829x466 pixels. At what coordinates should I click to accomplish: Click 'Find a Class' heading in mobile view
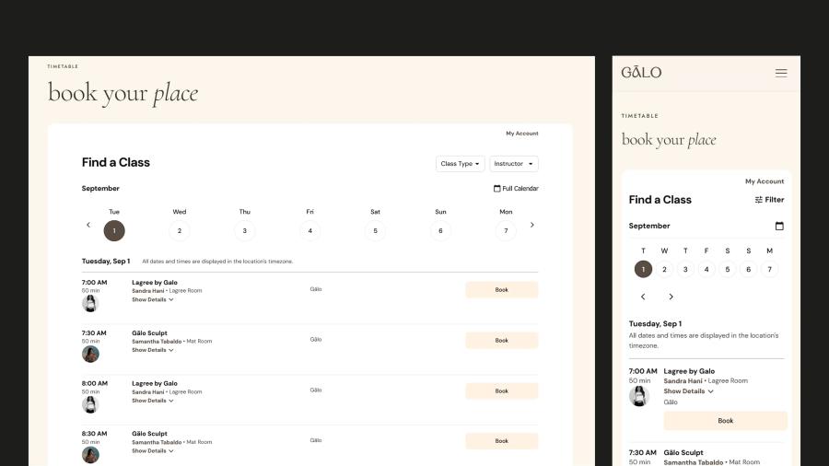tap(660, 200)
